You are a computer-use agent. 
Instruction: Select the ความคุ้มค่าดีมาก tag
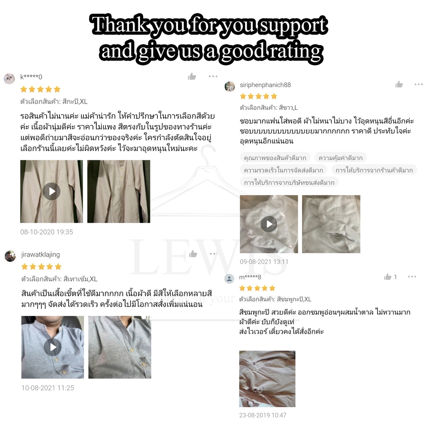point(340,157)
